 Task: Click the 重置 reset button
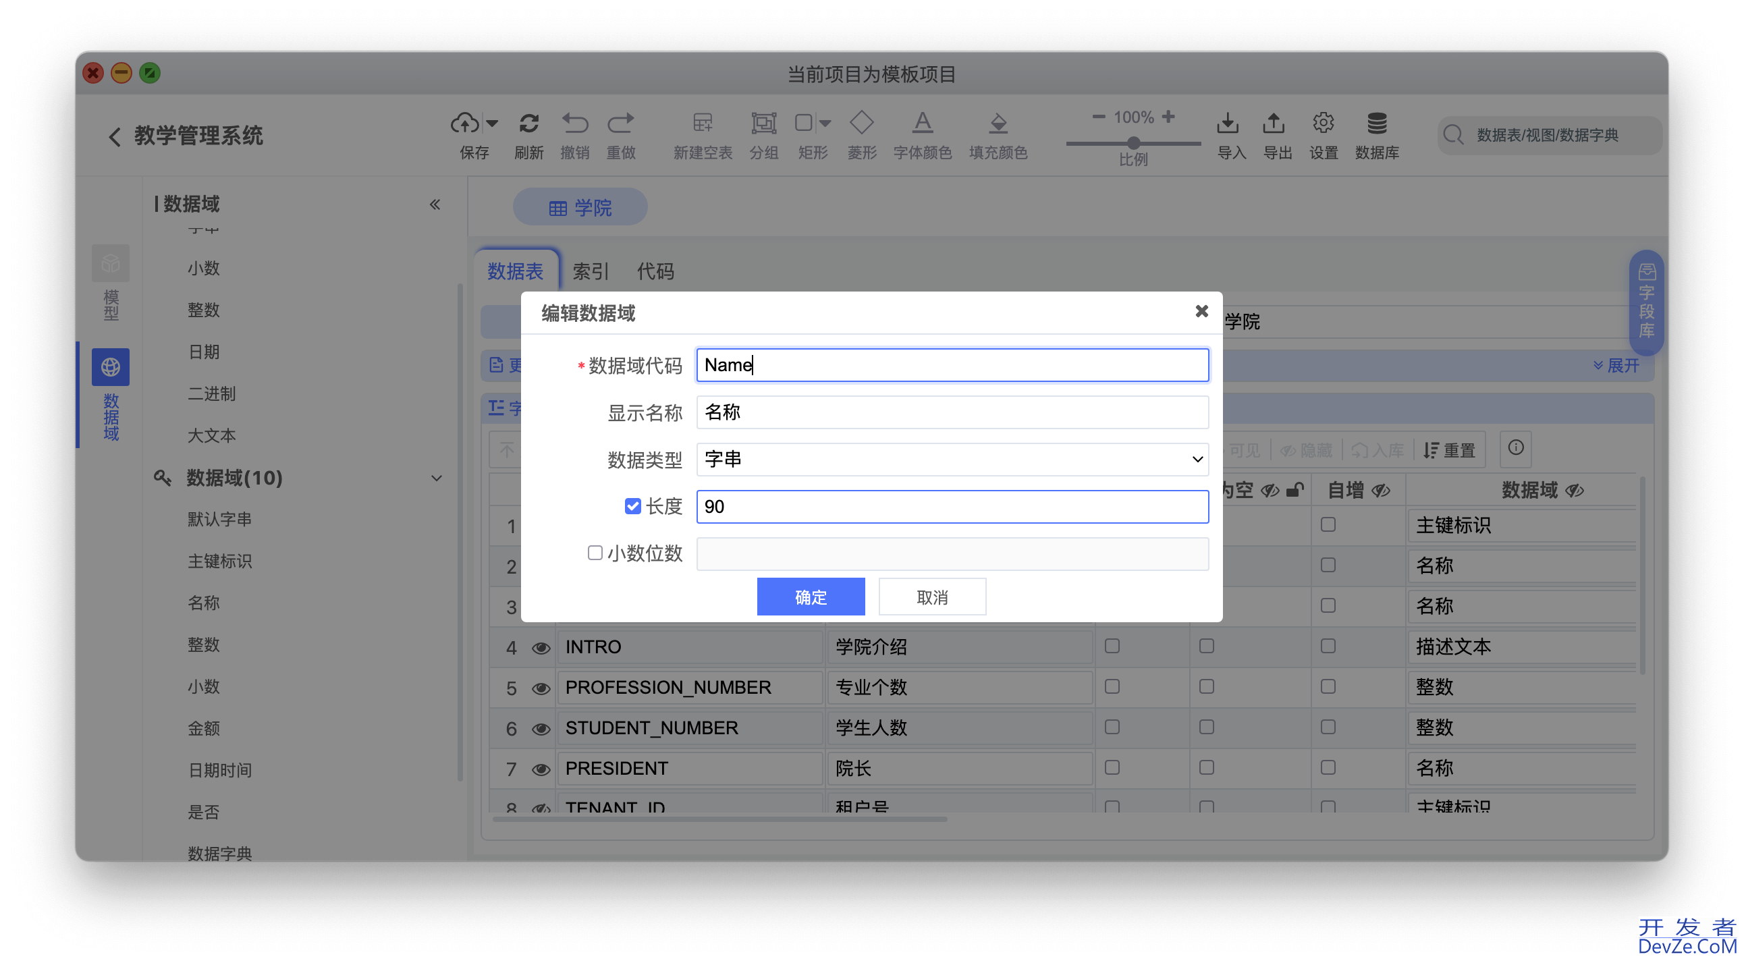(x=1450, y=450)
